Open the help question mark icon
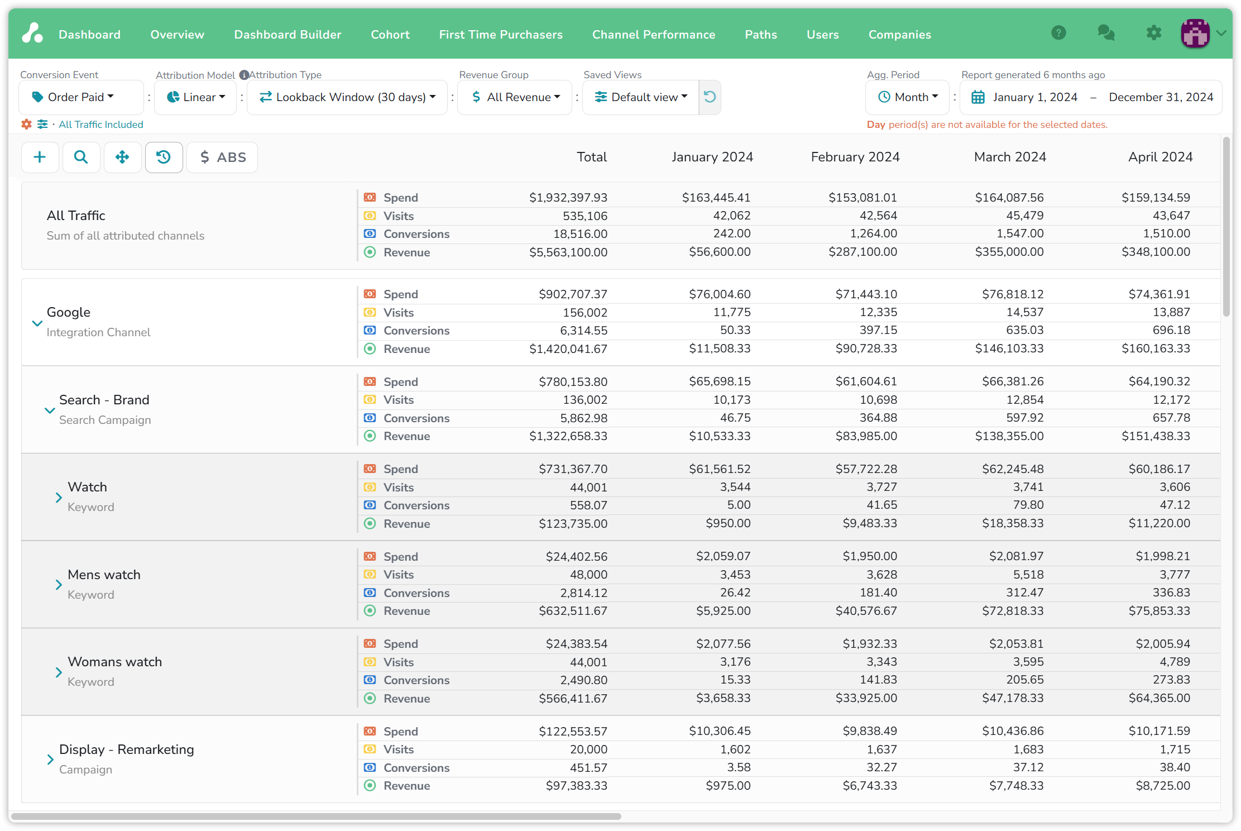The image size is (1241, 831). [x=1058, y=33]
